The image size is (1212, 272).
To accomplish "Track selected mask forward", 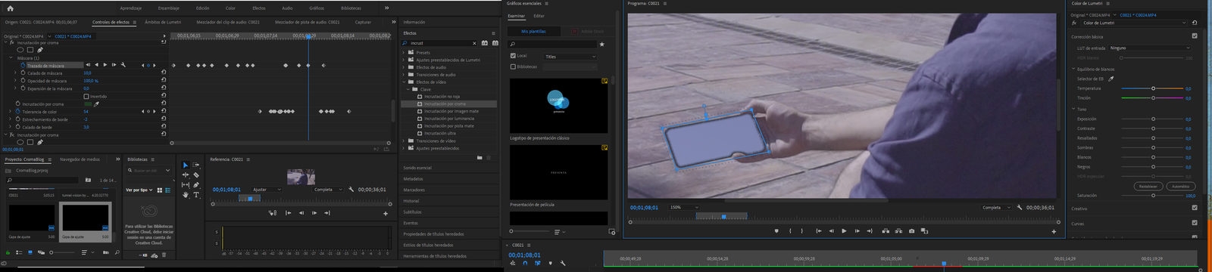I will tap(105, 65).
